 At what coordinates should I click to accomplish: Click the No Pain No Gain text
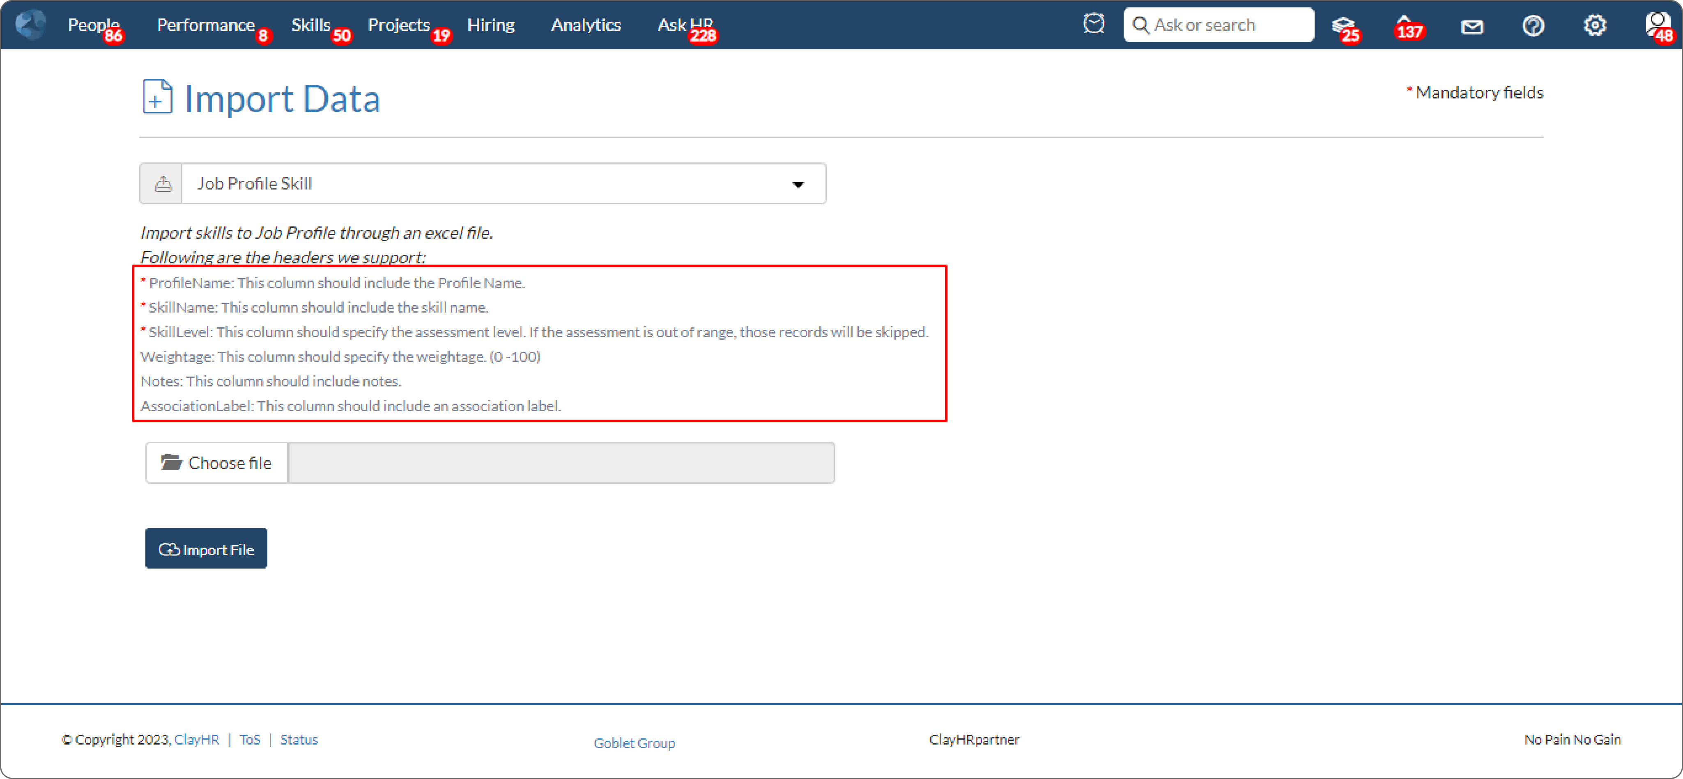point(1572,739)
